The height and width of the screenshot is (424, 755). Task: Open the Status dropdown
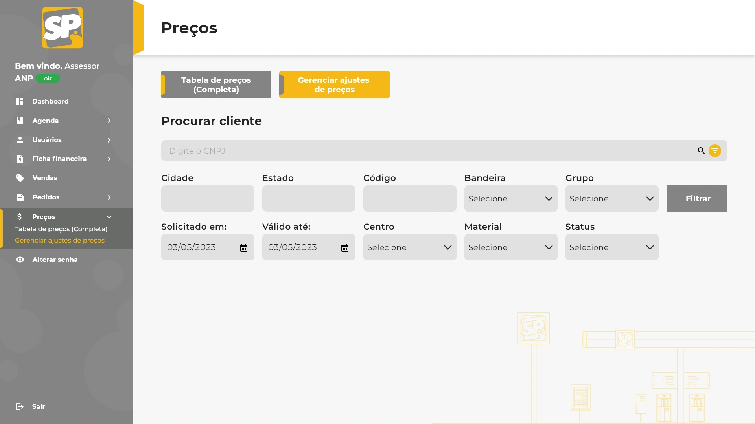pos(611,247)
